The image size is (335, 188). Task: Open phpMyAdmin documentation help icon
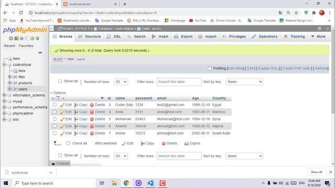[x=21, y=38]
